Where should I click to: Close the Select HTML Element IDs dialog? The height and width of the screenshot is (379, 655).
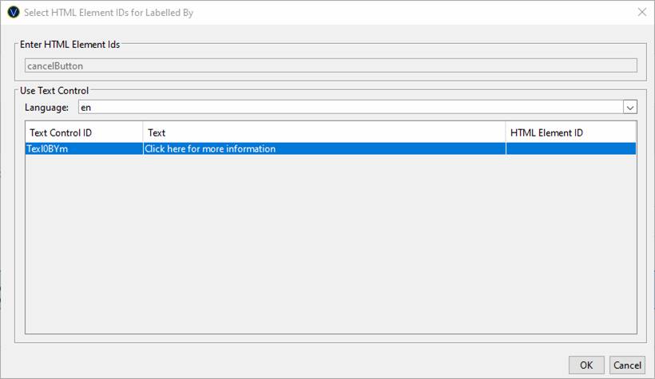click(x=642, y=12)
